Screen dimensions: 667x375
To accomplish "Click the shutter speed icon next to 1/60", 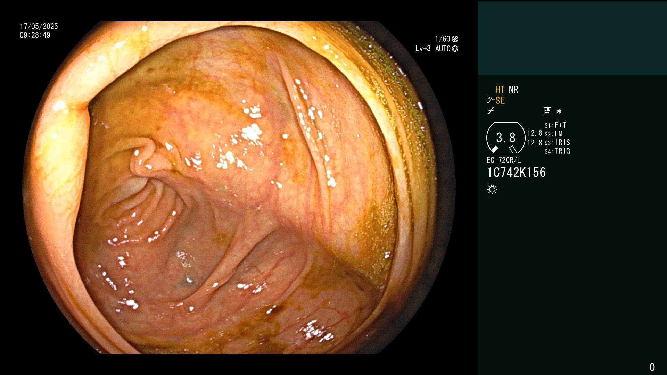I will 455,39.
